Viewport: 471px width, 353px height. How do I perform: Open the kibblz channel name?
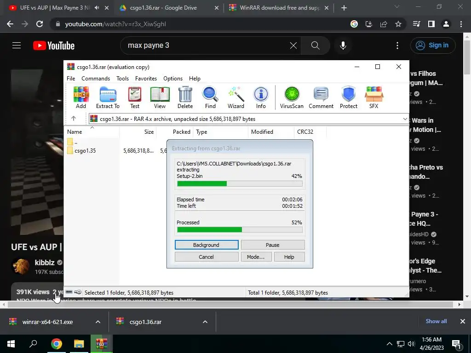pos(45,262)
